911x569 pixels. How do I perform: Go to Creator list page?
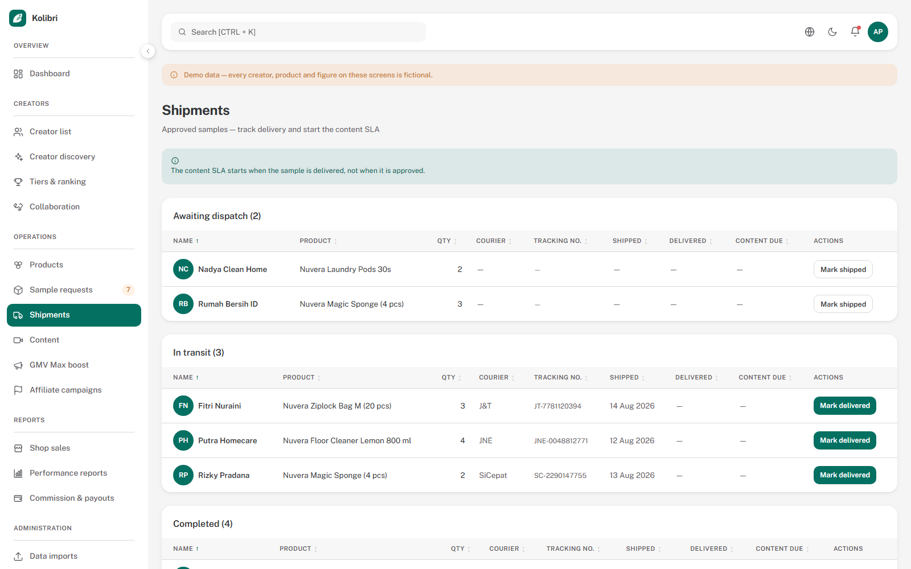[74, 132]
